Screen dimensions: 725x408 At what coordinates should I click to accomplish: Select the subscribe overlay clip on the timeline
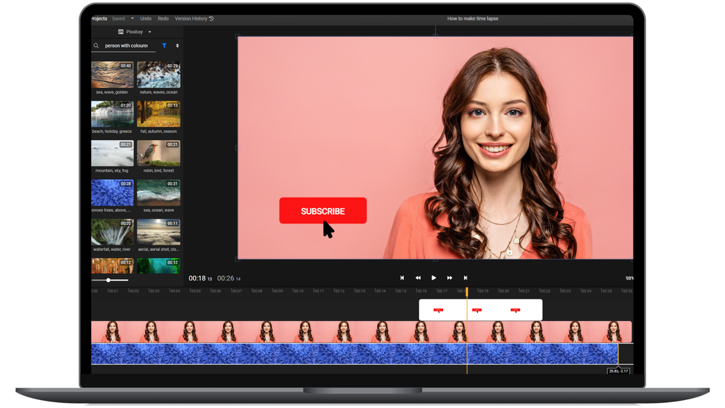(481, 309)
